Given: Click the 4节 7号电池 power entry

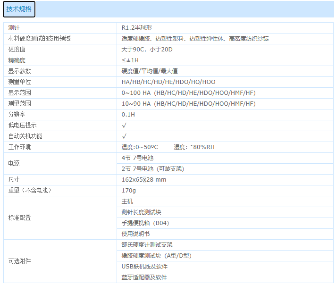Looking at the screenshot, I should point(137,158).
